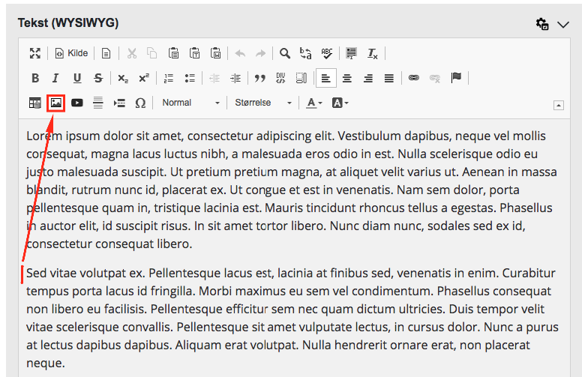
Task: Embed a YouTube video
Action: coord(77,103)
